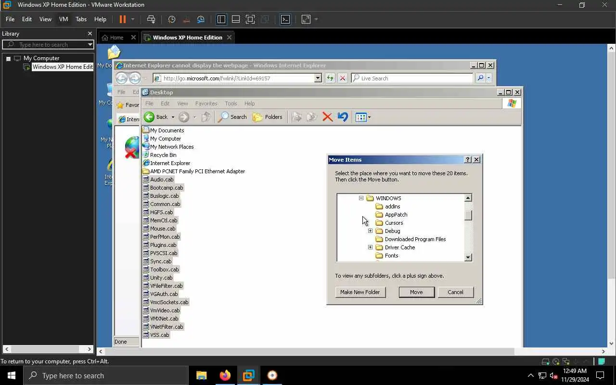Open the Live Search options dropdown

tap(488, 78)
